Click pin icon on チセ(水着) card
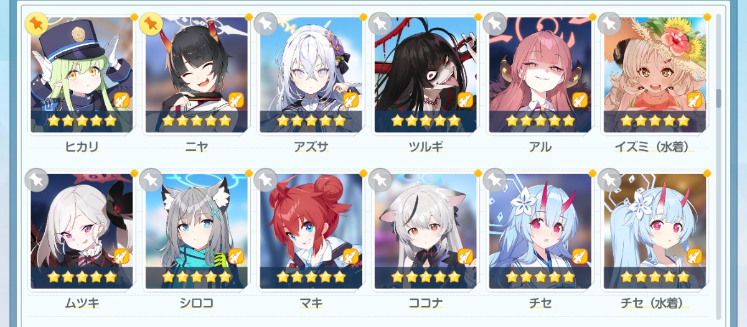The height and width of the screenshot is (327, 747). 609,180
